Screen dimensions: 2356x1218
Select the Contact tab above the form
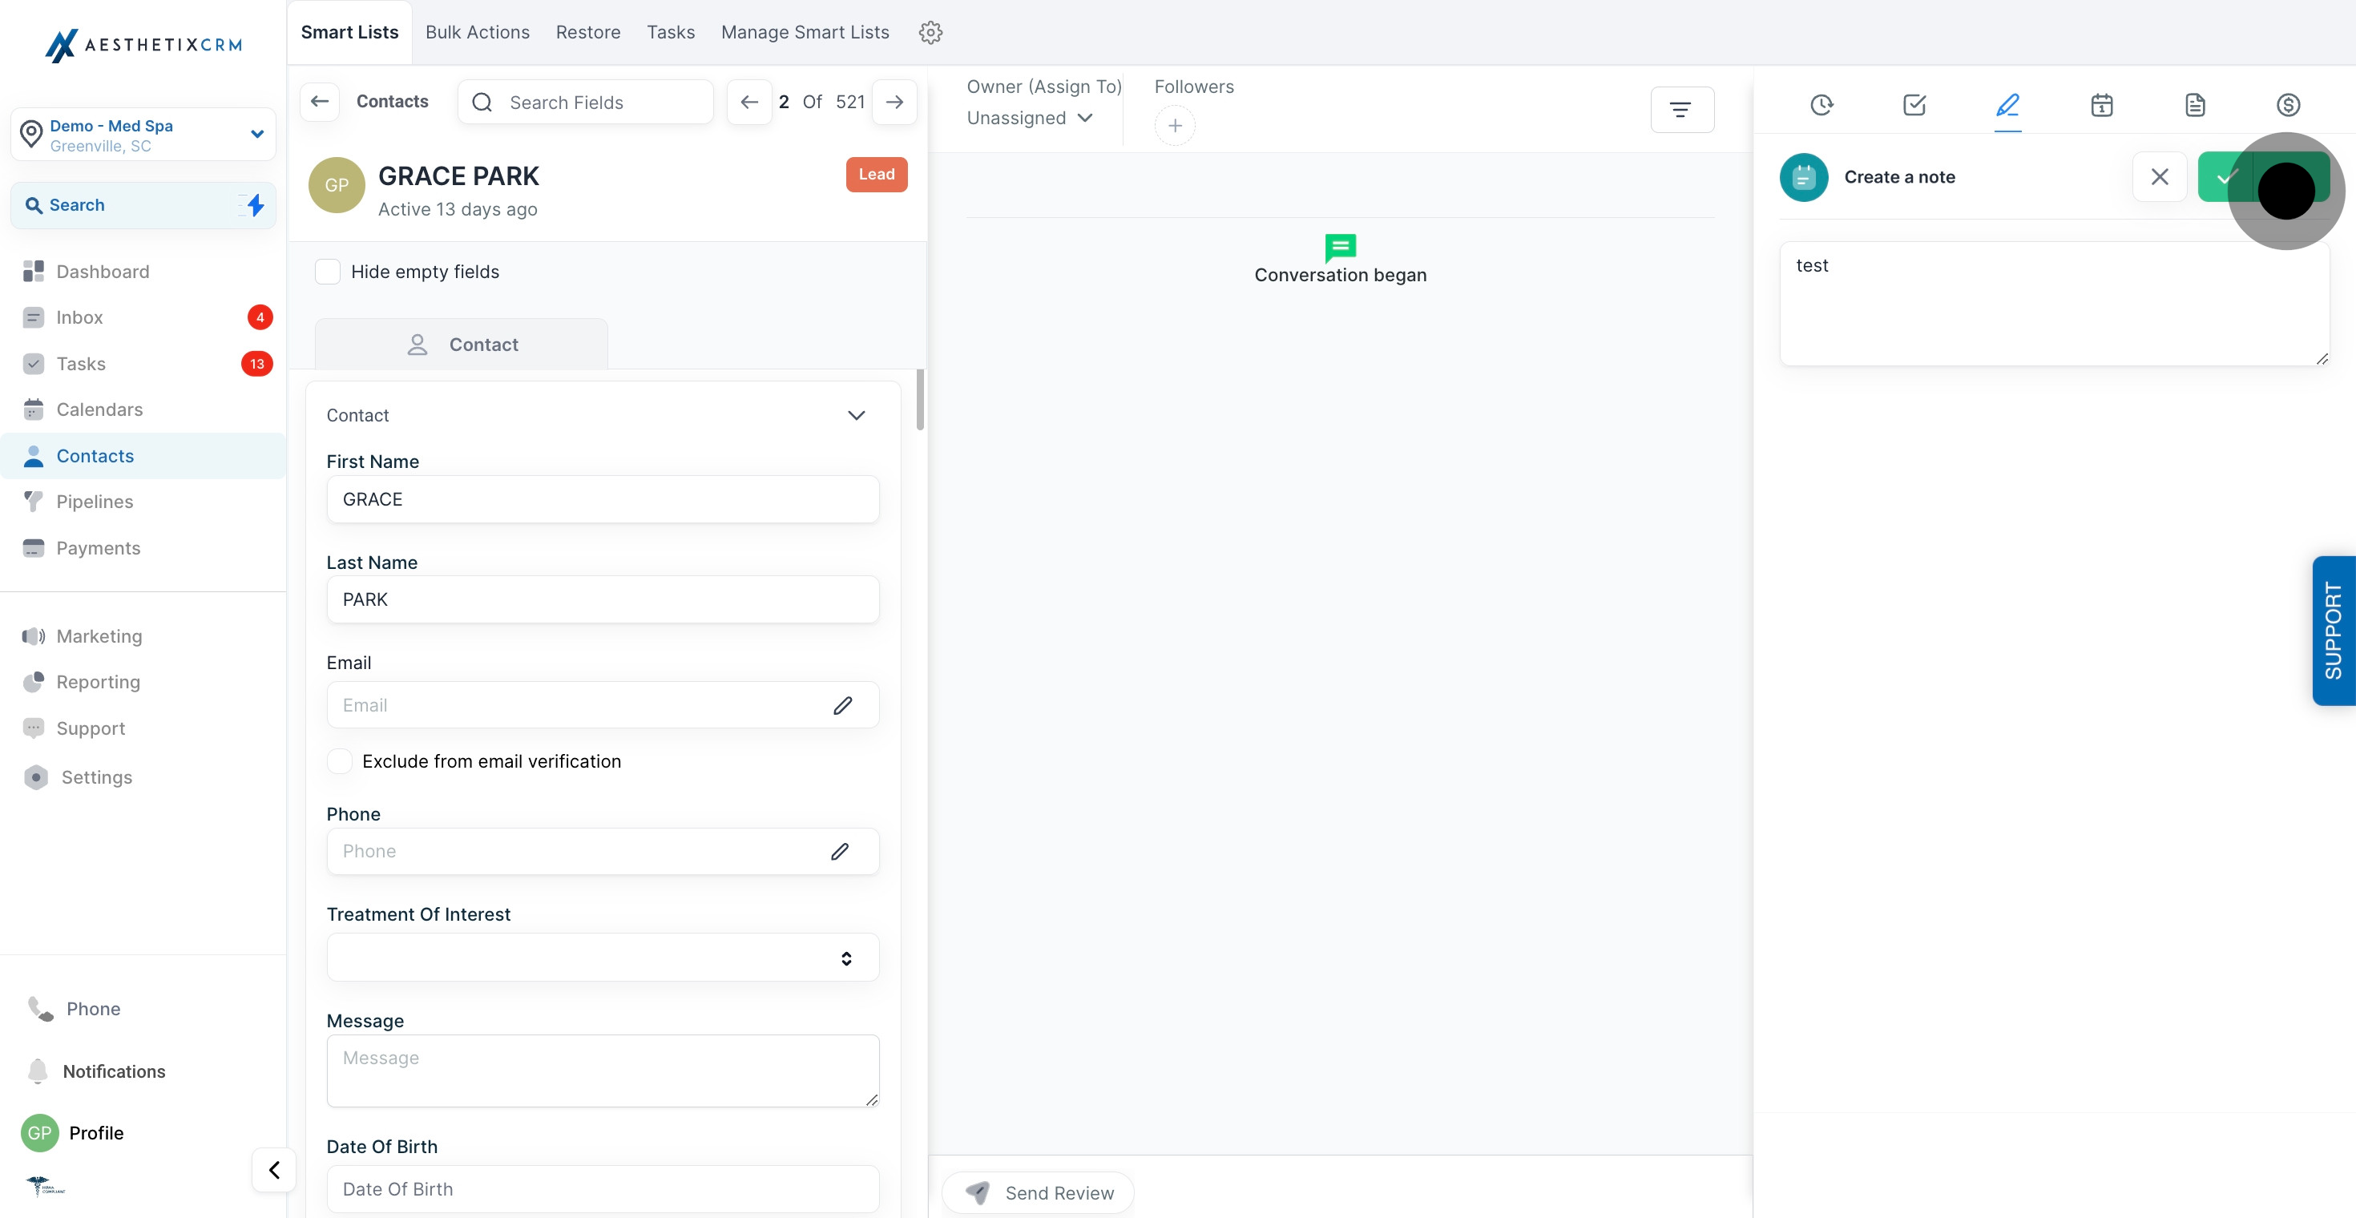(461, 345)
